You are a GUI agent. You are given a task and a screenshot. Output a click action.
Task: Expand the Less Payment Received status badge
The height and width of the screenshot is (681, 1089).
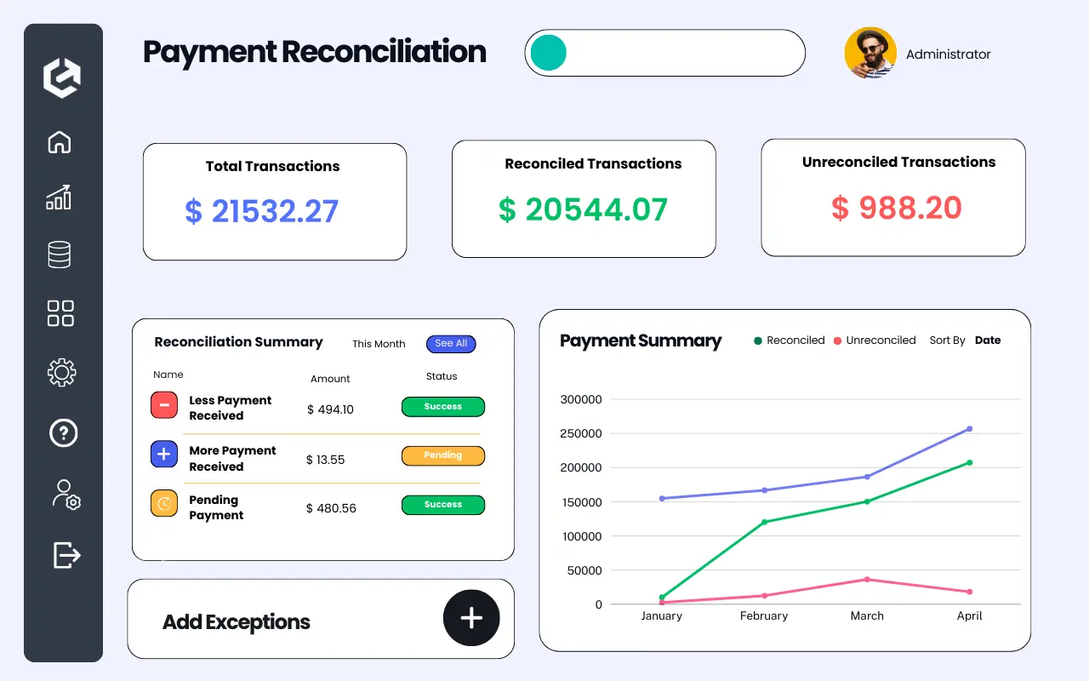pos(442,407)
